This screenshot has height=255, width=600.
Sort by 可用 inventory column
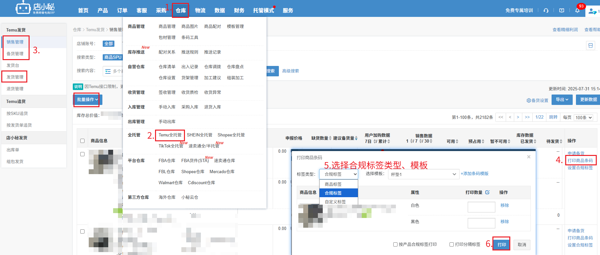(457, 141)
